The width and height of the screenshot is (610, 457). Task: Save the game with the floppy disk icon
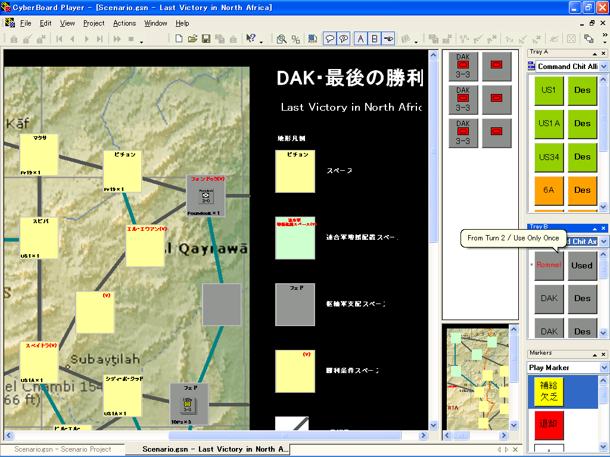tap(206, 39)
